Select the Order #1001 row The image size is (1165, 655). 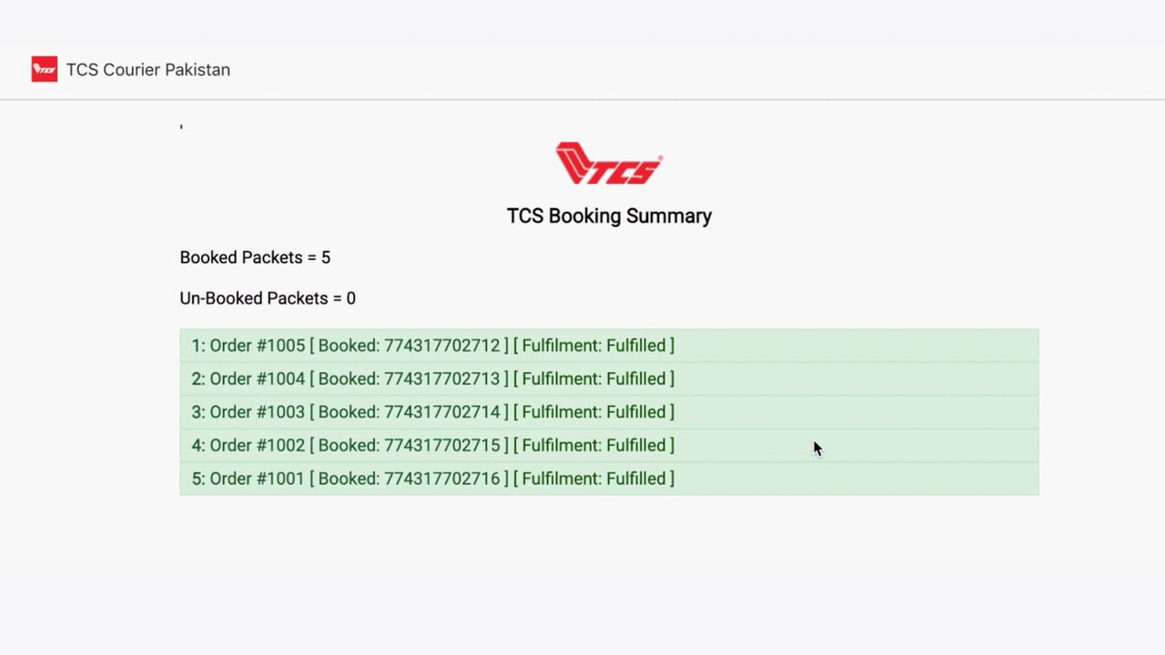pos(609,479)
